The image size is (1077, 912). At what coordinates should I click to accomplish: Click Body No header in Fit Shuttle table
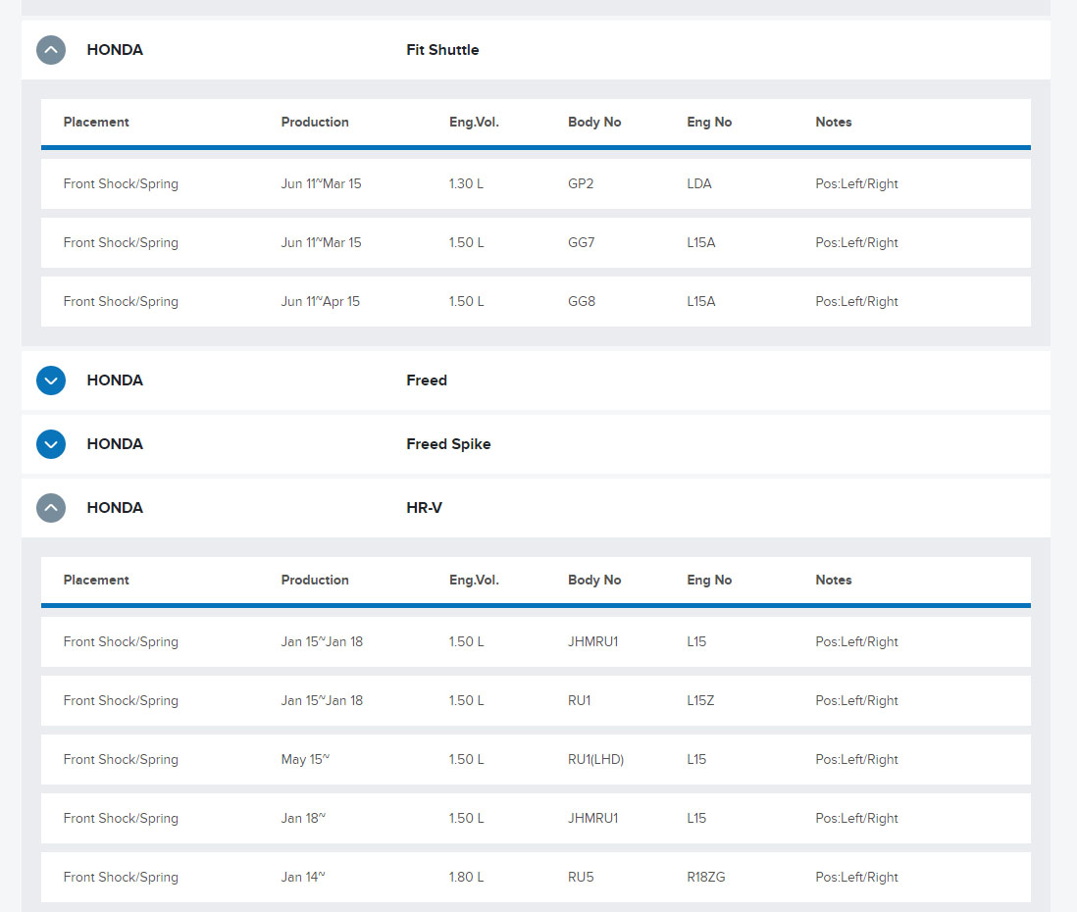[x=594, y=123]
